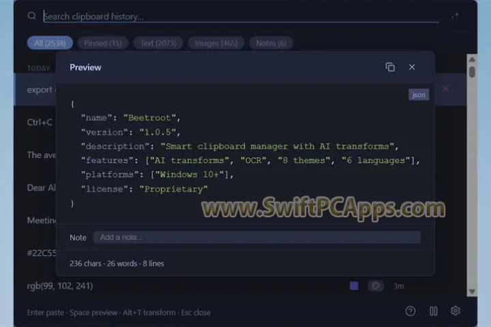
Task: Click the search magnifier icon
Action: click(x=31, y=16)
